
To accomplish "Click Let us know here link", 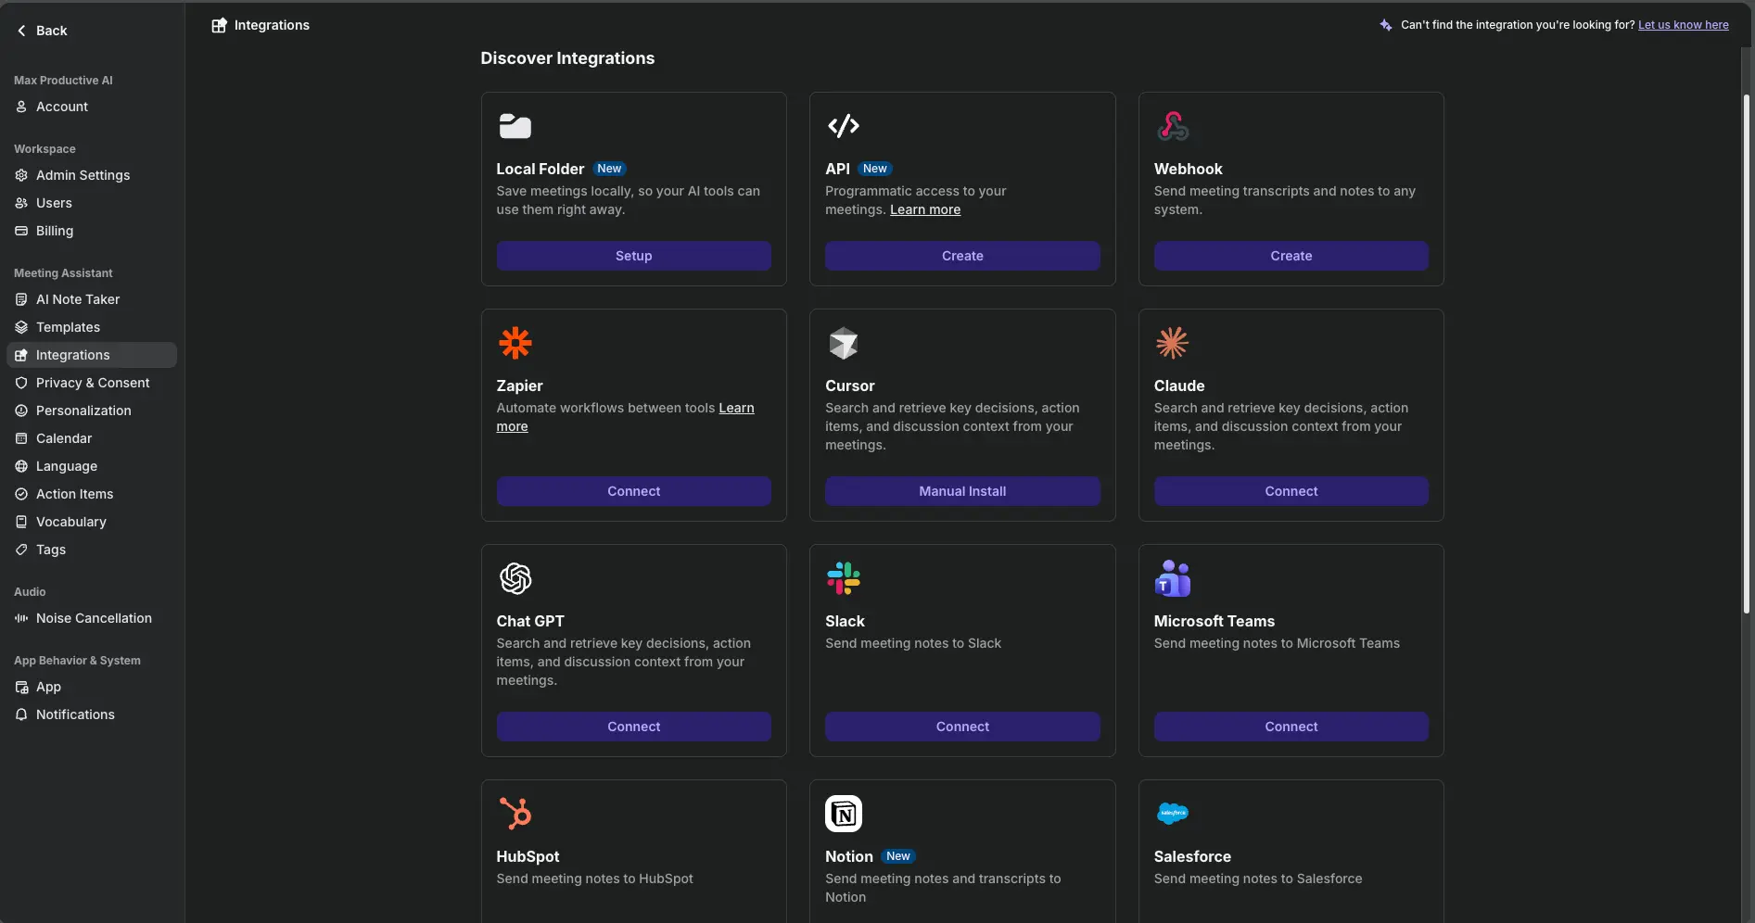I will click(x=1683, y=25).
